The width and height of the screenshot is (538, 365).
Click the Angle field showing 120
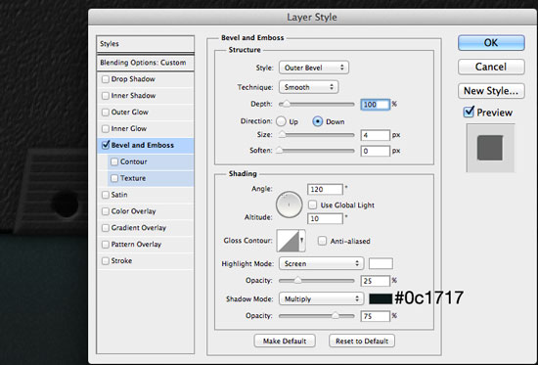(325, 189)
